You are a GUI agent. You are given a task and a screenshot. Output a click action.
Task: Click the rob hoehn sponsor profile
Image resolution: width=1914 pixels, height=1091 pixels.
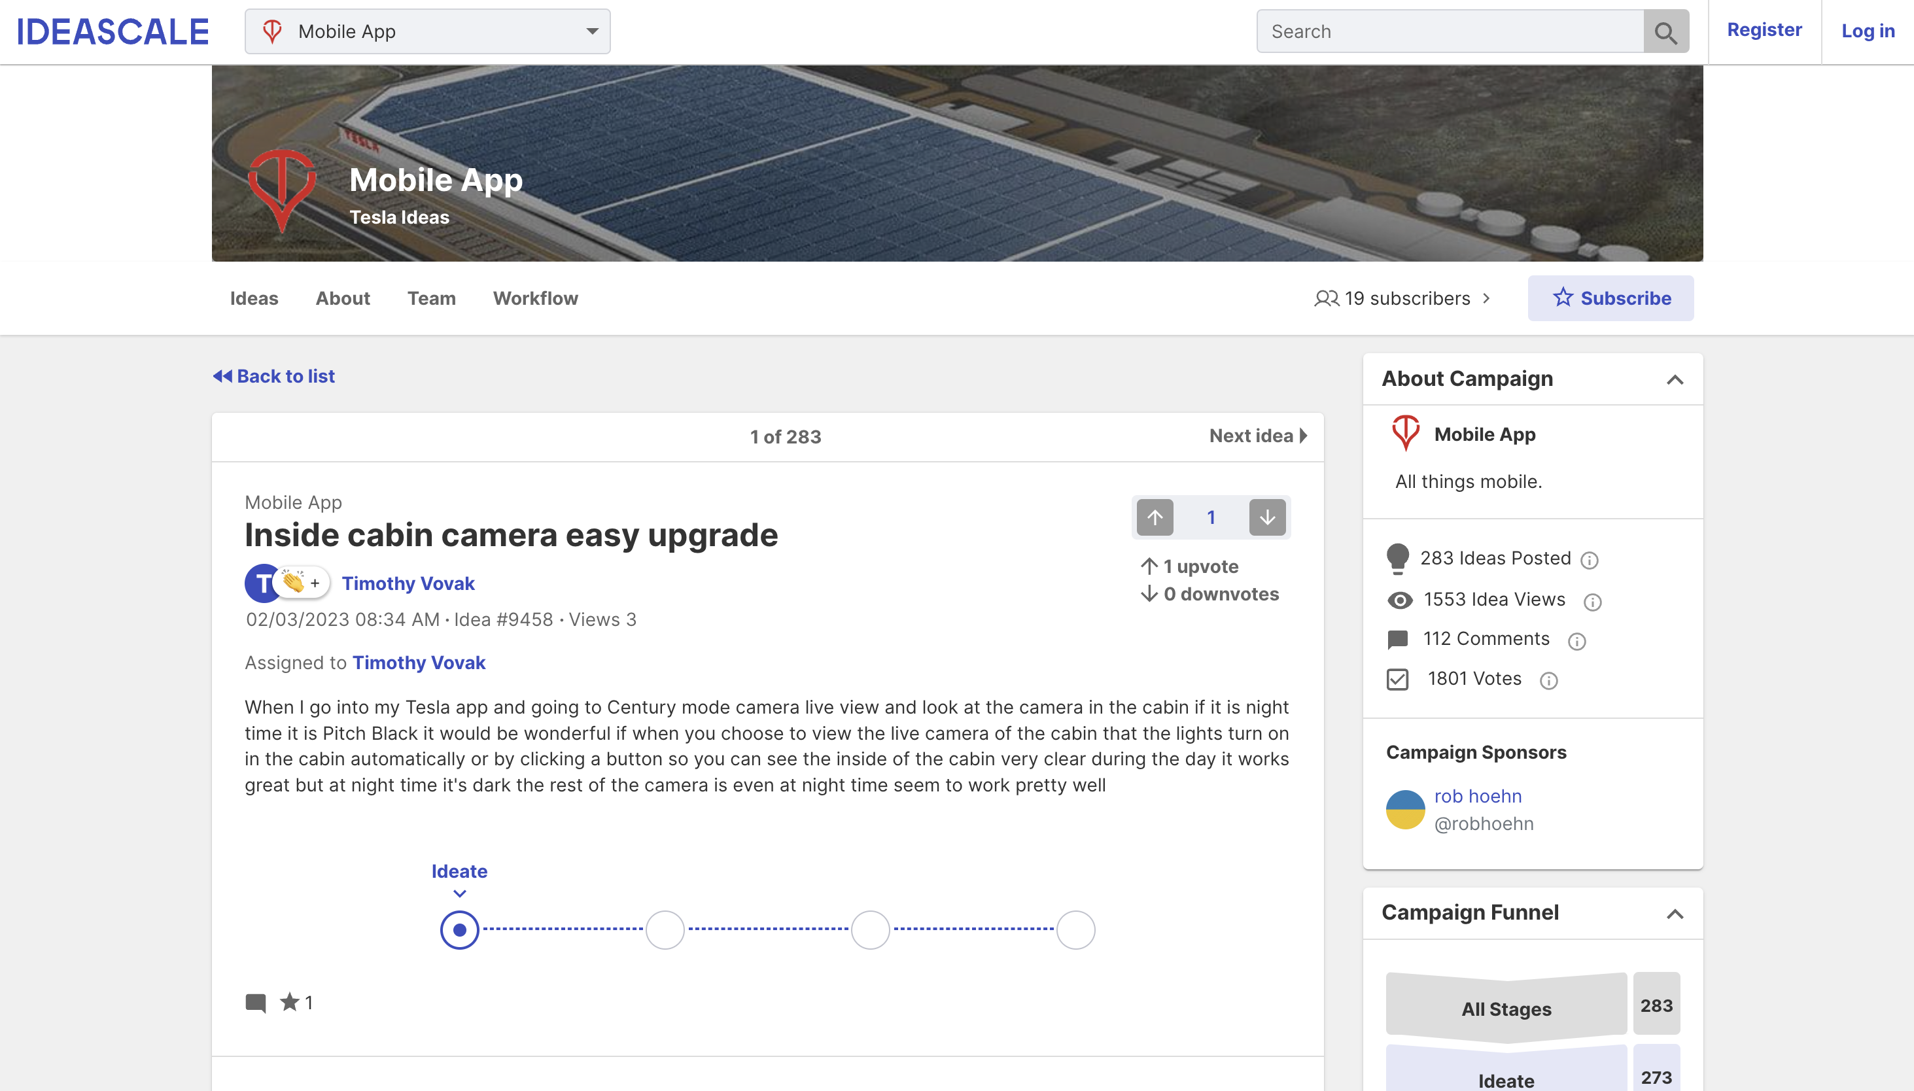1479,794
